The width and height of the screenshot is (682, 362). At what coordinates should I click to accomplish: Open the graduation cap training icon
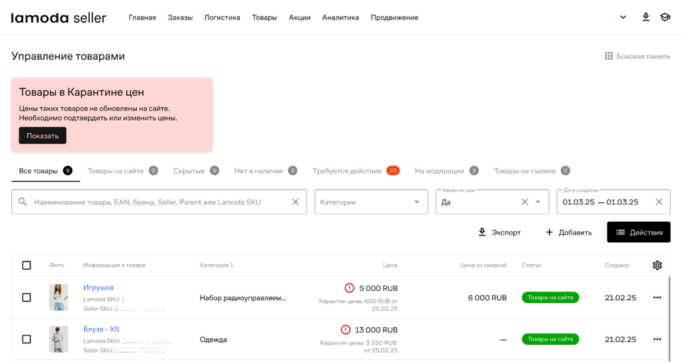(665, 17)
